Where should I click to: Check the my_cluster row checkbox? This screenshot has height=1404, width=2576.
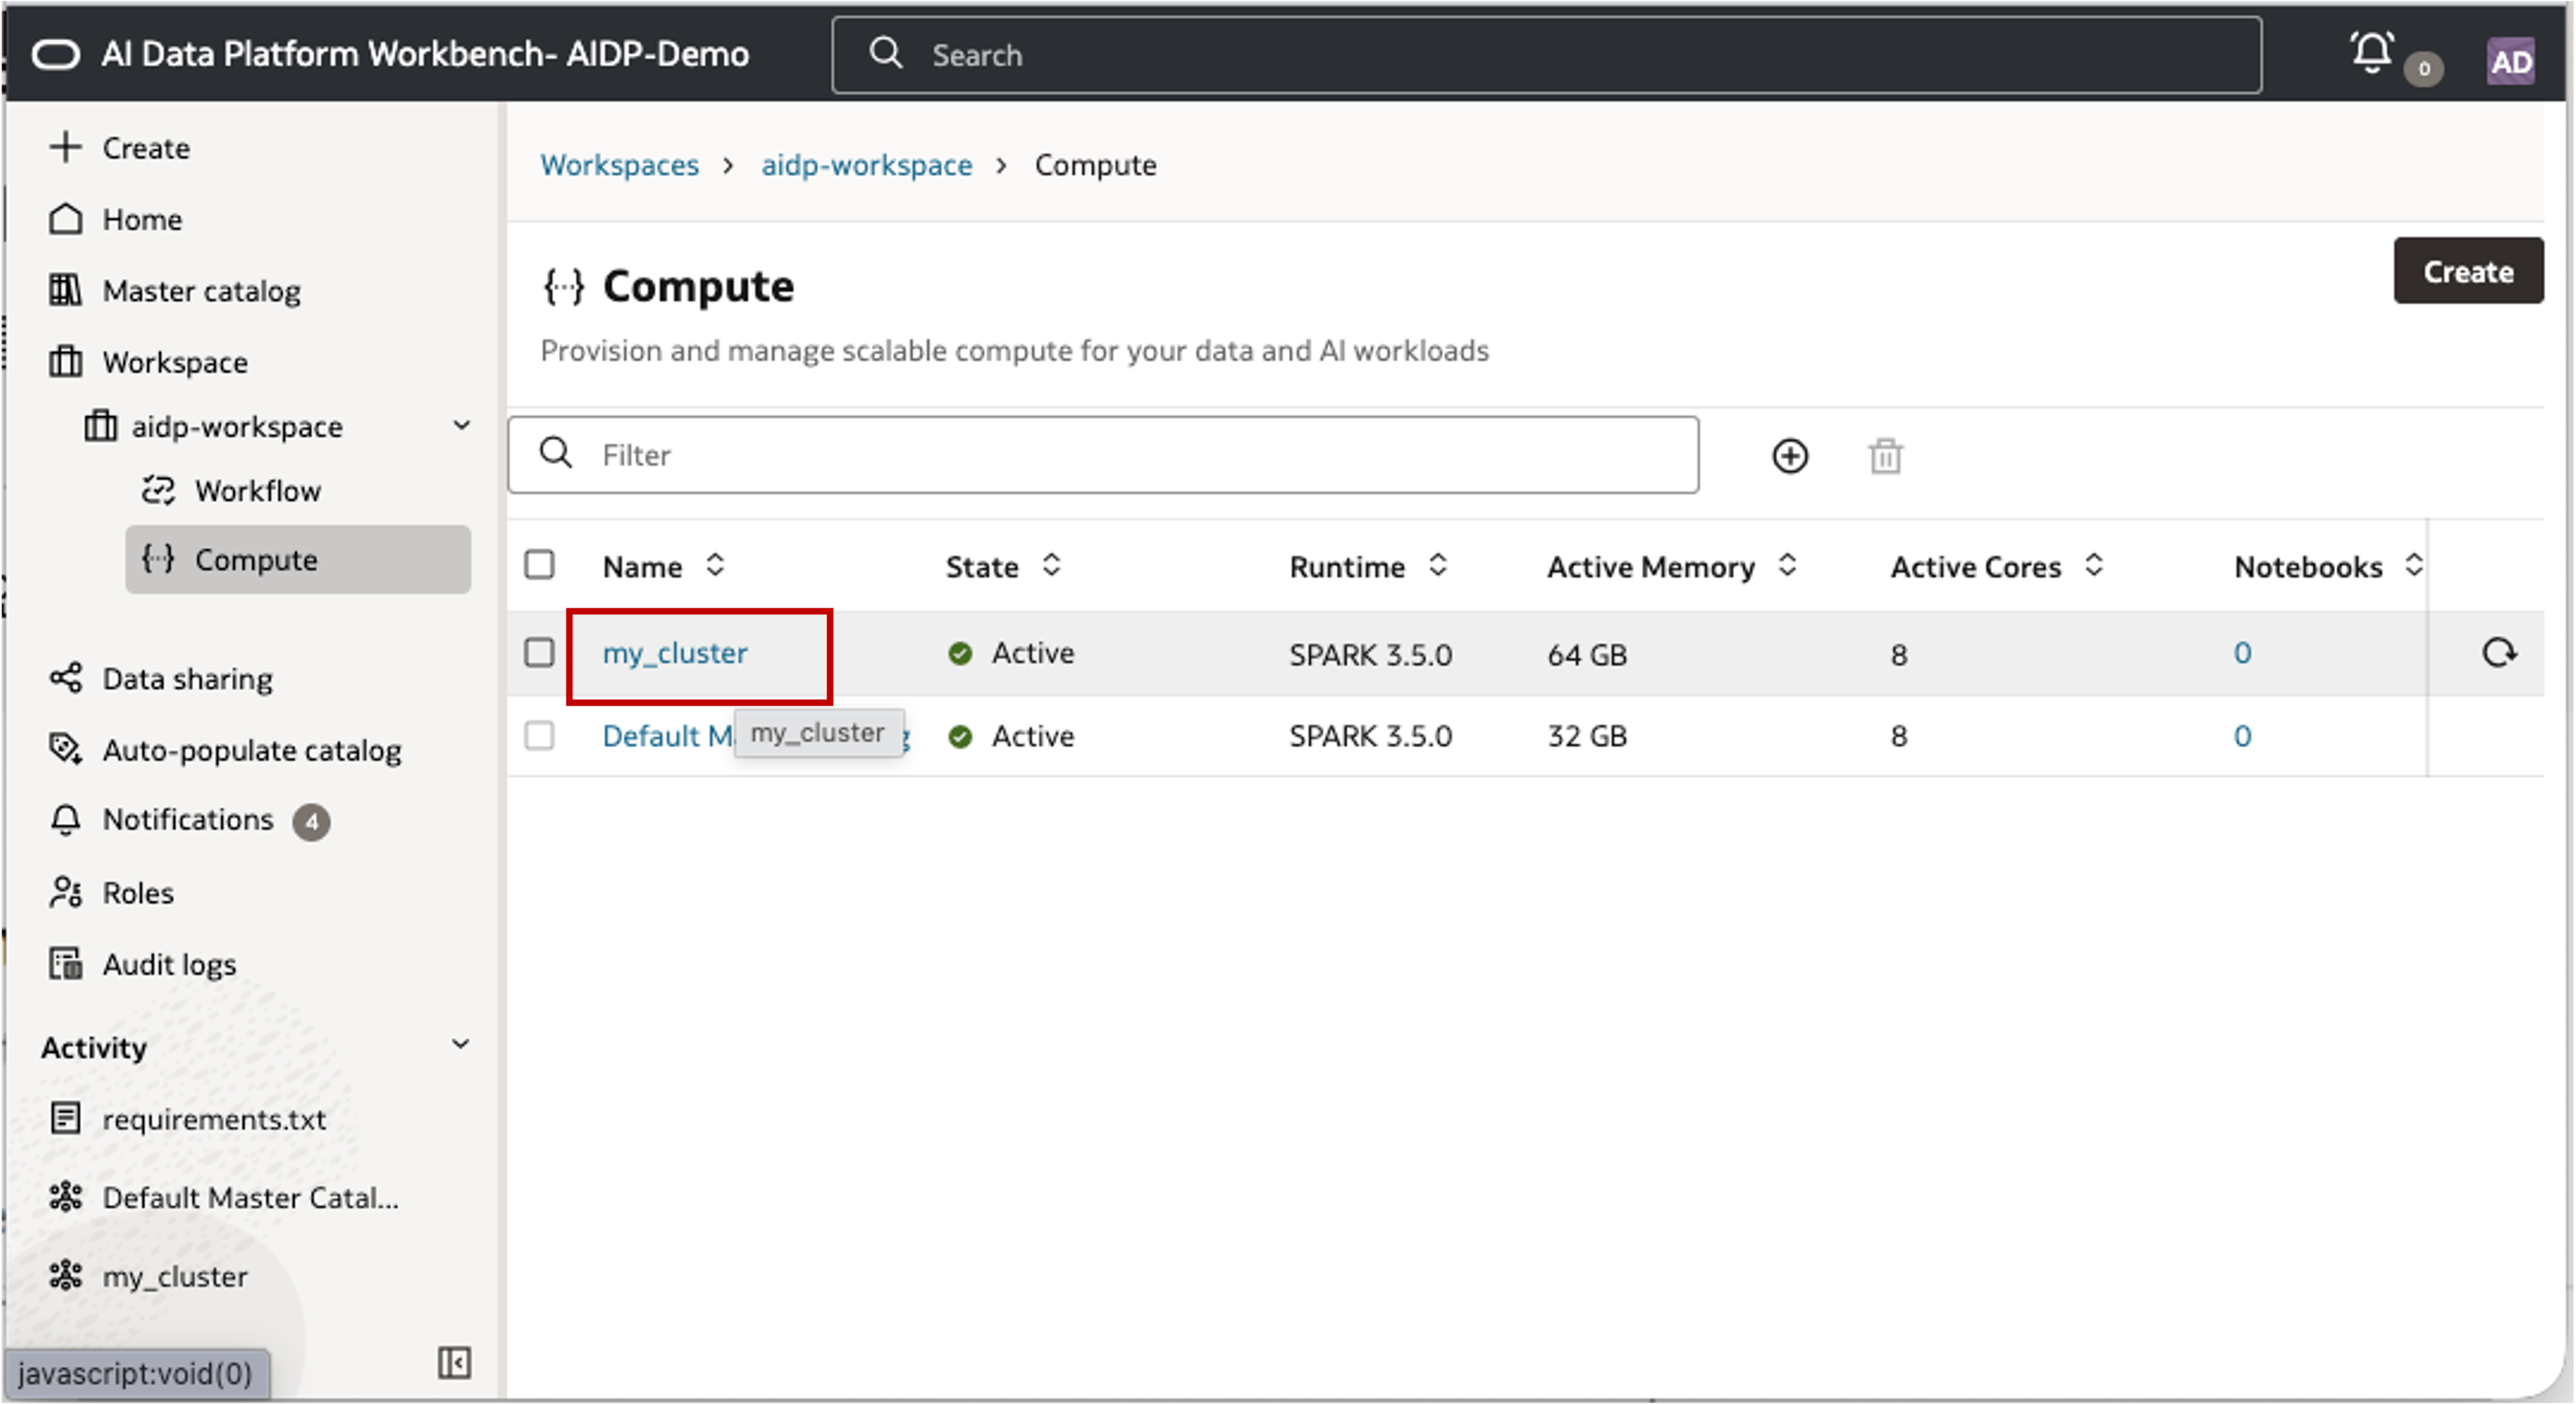tap(539, 653)
